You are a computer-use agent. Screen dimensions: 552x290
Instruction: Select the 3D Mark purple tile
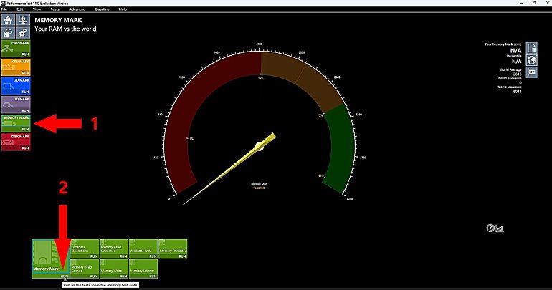tap(16, 105)
